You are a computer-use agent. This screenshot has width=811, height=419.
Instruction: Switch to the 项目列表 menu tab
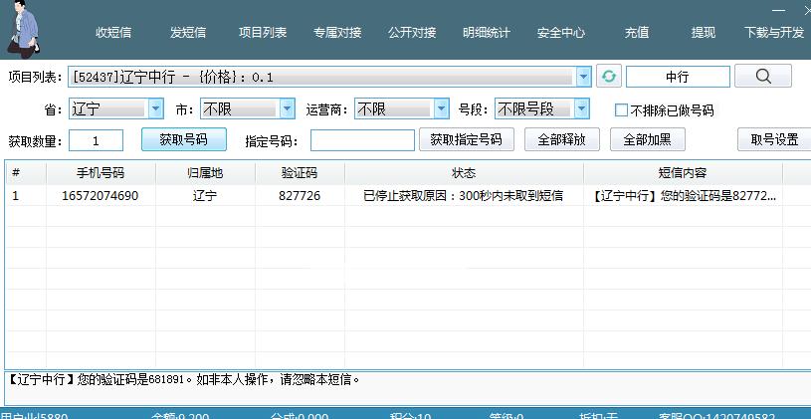pos(263,32)
